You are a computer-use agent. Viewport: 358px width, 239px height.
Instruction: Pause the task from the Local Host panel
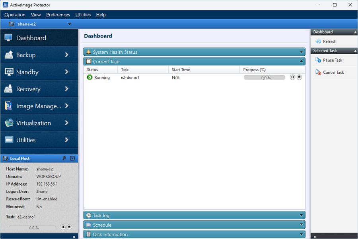pos(62,227)
